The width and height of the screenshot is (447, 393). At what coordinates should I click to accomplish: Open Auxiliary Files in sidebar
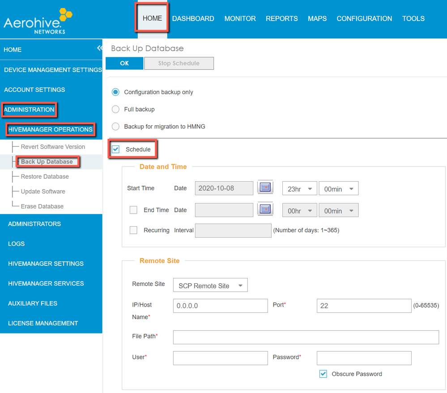[x=33, y=303]
